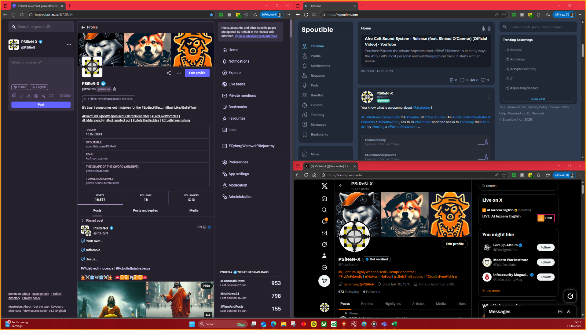This screenshot has width=586, height=330.
Task: Go back using the arrow beside Mastodon Profile heading
Action: tap(83, 27)
